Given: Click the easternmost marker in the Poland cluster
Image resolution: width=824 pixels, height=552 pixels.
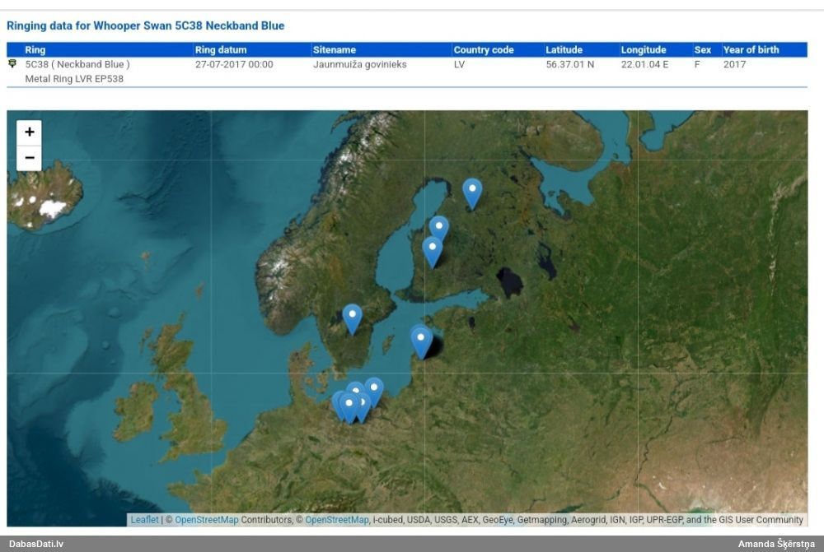Looking at the screenshot, I should coord(374,390).
